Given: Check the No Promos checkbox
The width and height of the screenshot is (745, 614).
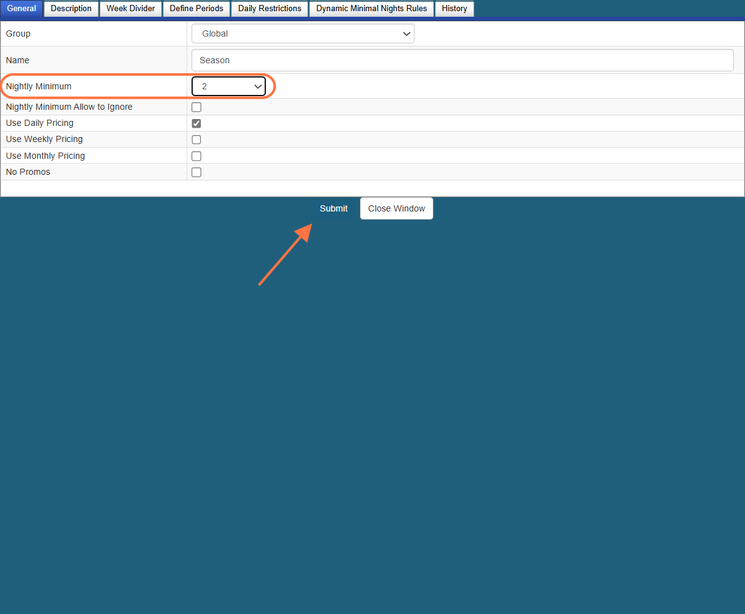Looking at the screenshot, I should pyautogui.click(x=196, y=172).
